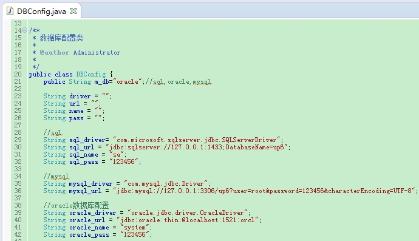Click the mysql_driver class string
Screen dimensions: 419x241
tap(166, 183)
